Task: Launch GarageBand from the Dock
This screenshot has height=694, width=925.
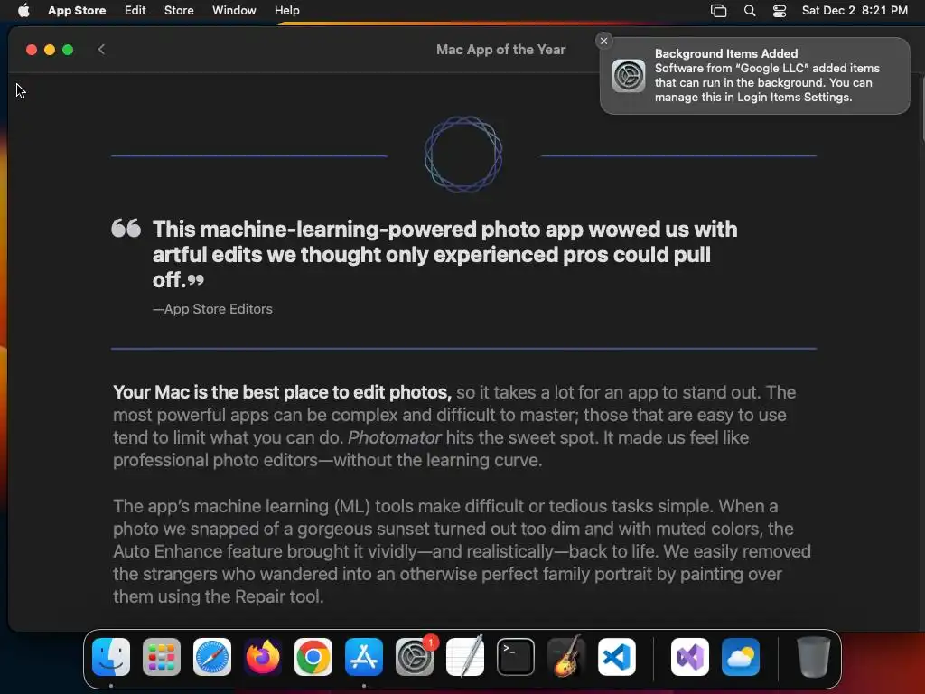Action: (x=566, y=656)
